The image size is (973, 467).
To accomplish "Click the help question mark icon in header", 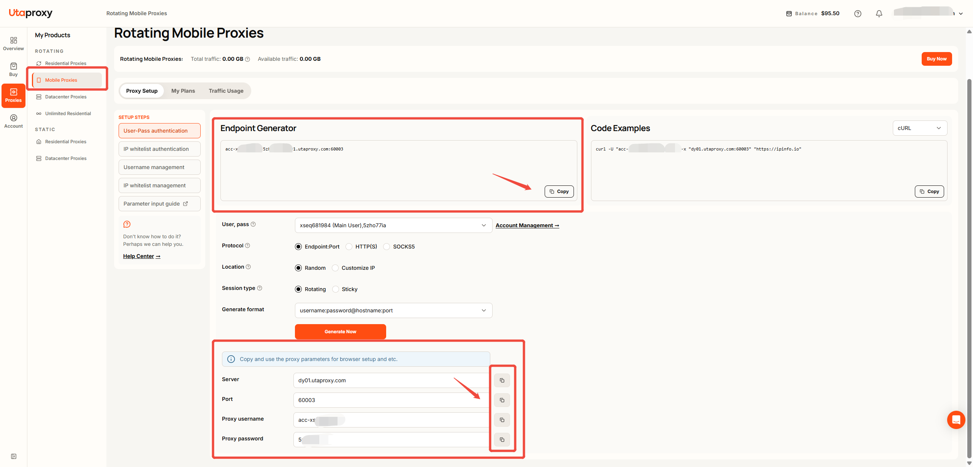I will [x=857, y=14].
